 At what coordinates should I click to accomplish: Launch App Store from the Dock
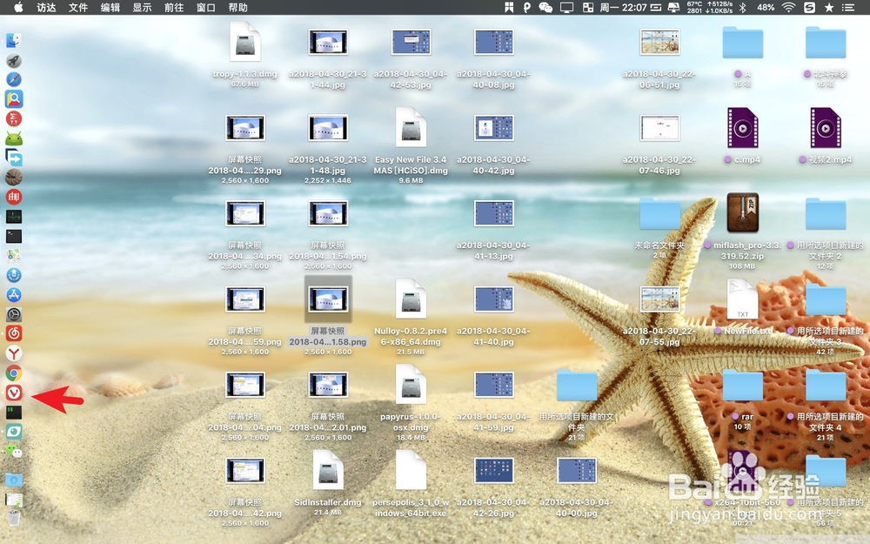coord(14,295)
